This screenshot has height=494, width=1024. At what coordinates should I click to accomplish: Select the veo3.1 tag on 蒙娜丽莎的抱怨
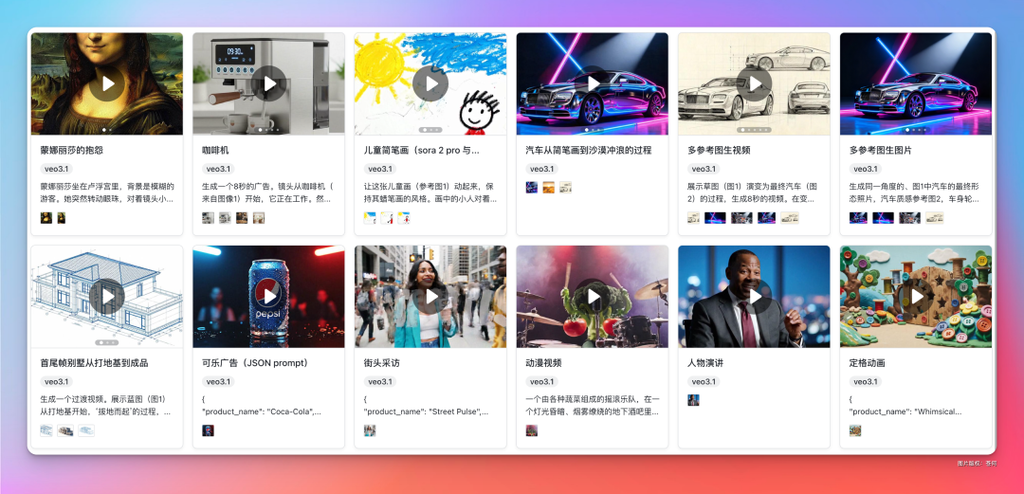click(56, 169)
